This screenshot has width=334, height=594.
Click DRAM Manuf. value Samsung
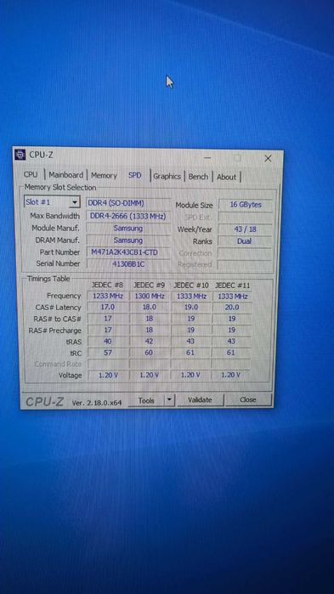(x=128, y=240)
